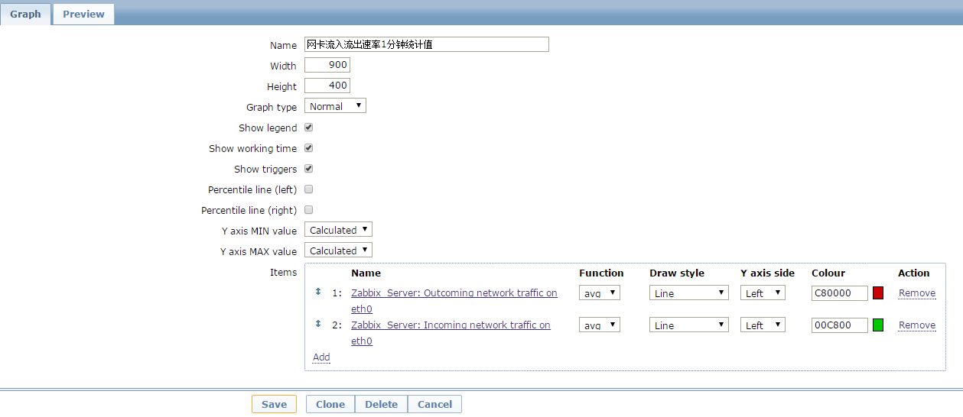
Task: Open Y axis side dropdown for item 1
Action: tap(763, 293)
